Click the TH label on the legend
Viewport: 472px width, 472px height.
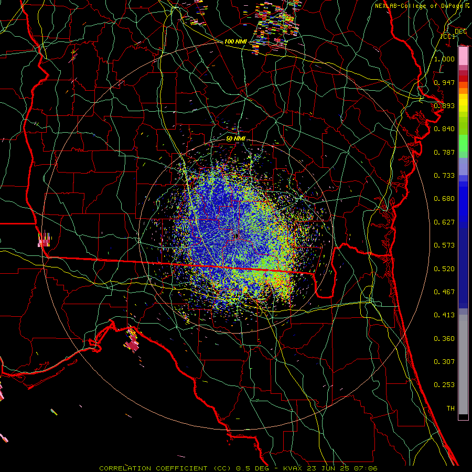pos(450,409)
